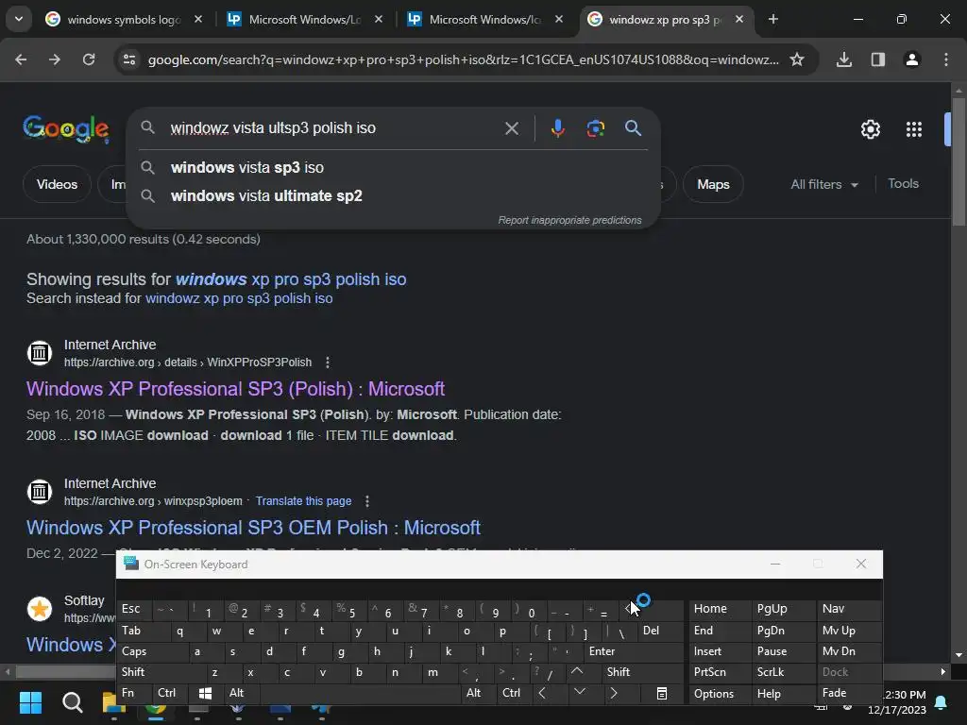Toggle Chrome side panel
Viewport: 967px width, 725px height.
coord(877,59)
